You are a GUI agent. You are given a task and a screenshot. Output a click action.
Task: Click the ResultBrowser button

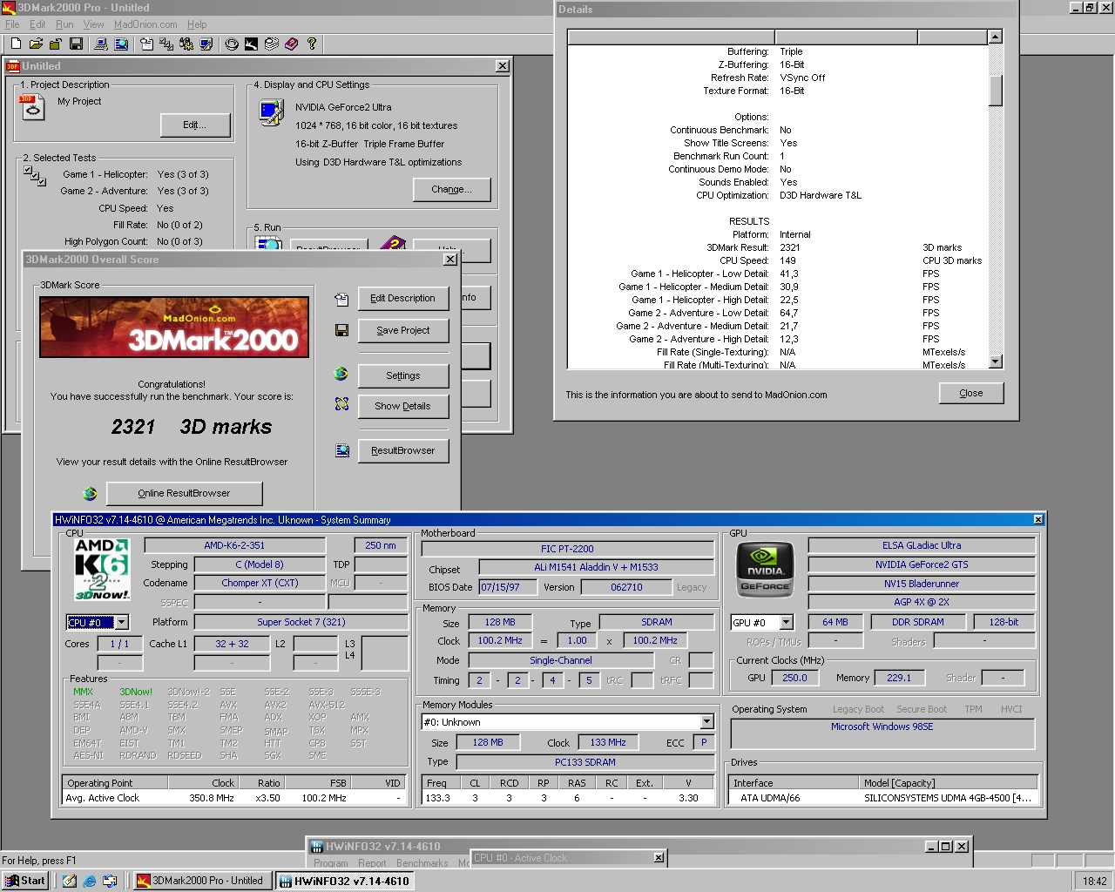[x=402, y=450]
